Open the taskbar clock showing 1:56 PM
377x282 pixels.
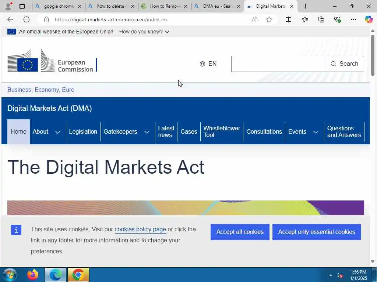coord(359,275)
